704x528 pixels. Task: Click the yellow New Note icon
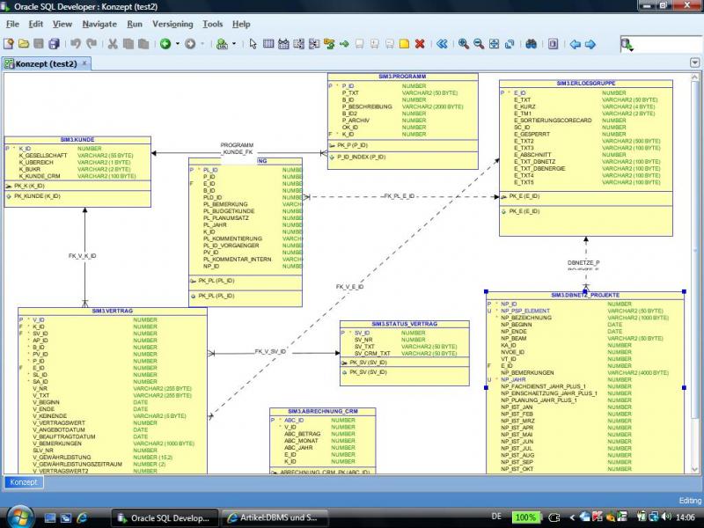click(404, 43)
